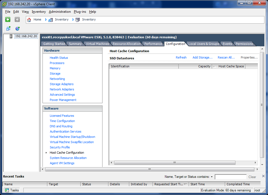Select host icon beside 192.168.242.20
Screen dimensions: 268x195
point(11,36)
